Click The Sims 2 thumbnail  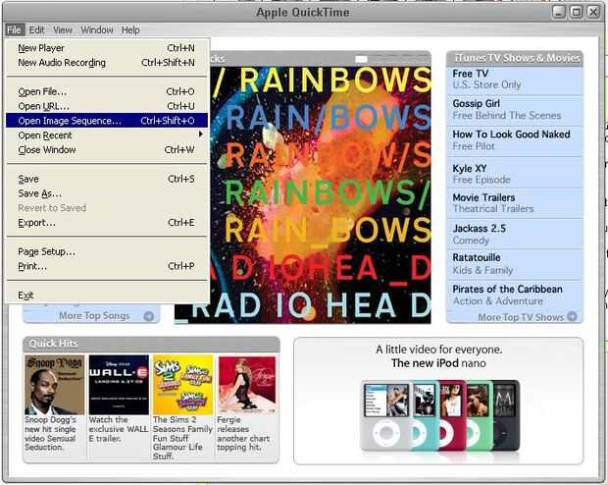point(183,385)
